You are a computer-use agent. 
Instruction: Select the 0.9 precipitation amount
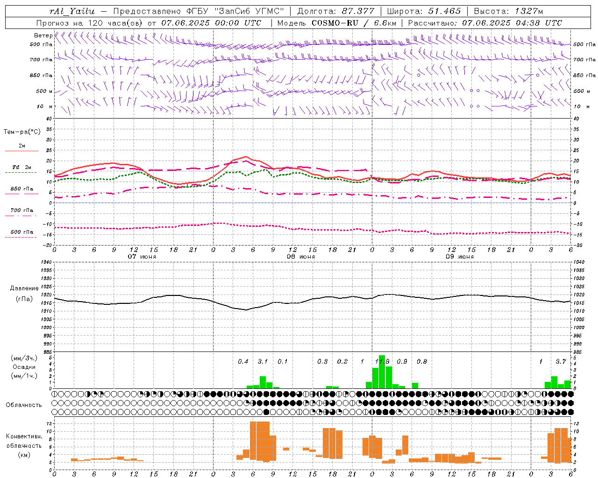tap(402, 362)
